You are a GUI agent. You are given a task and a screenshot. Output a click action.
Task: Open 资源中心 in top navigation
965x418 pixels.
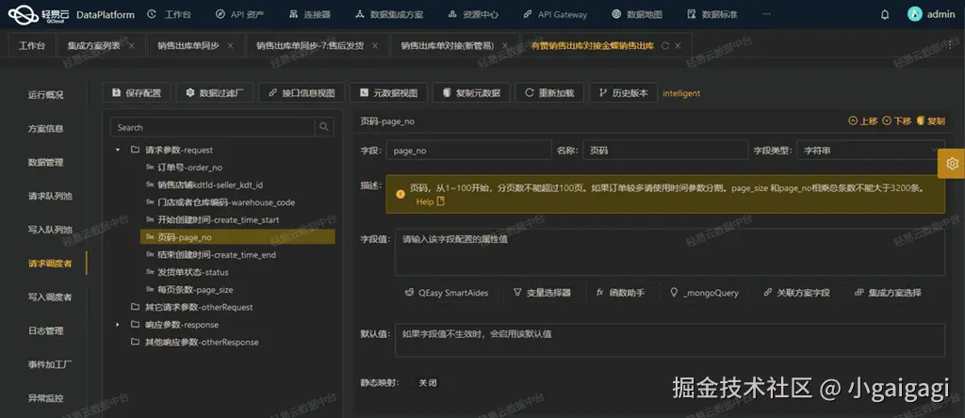pos(473,14)
